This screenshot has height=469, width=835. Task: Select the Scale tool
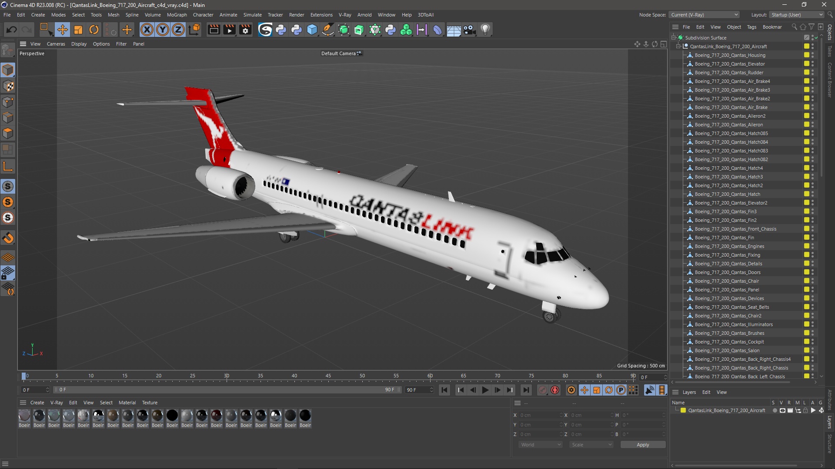coord(78,30)
